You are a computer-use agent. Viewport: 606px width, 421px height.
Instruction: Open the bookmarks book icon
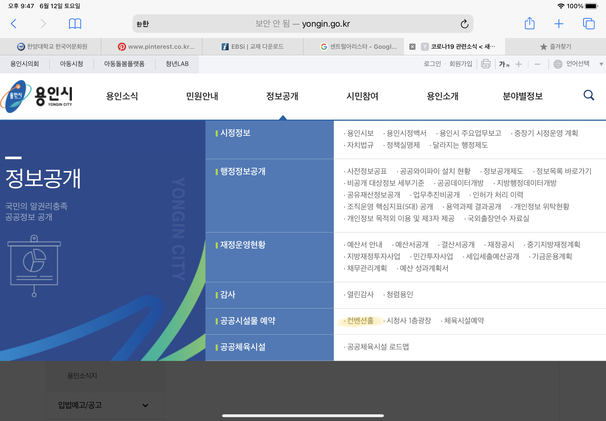click(x=75, y=24)
